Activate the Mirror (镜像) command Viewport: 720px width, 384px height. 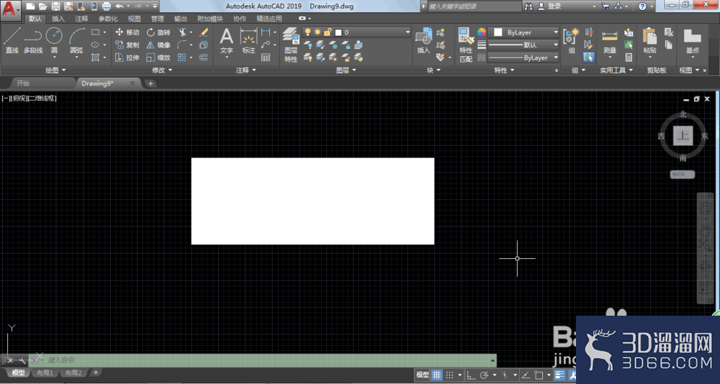coord(158,45)
